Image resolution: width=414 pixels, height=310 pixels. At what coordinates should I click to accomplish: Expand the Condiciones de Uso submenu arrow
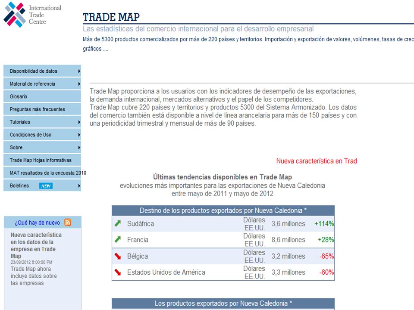click(x=79, y=135)
